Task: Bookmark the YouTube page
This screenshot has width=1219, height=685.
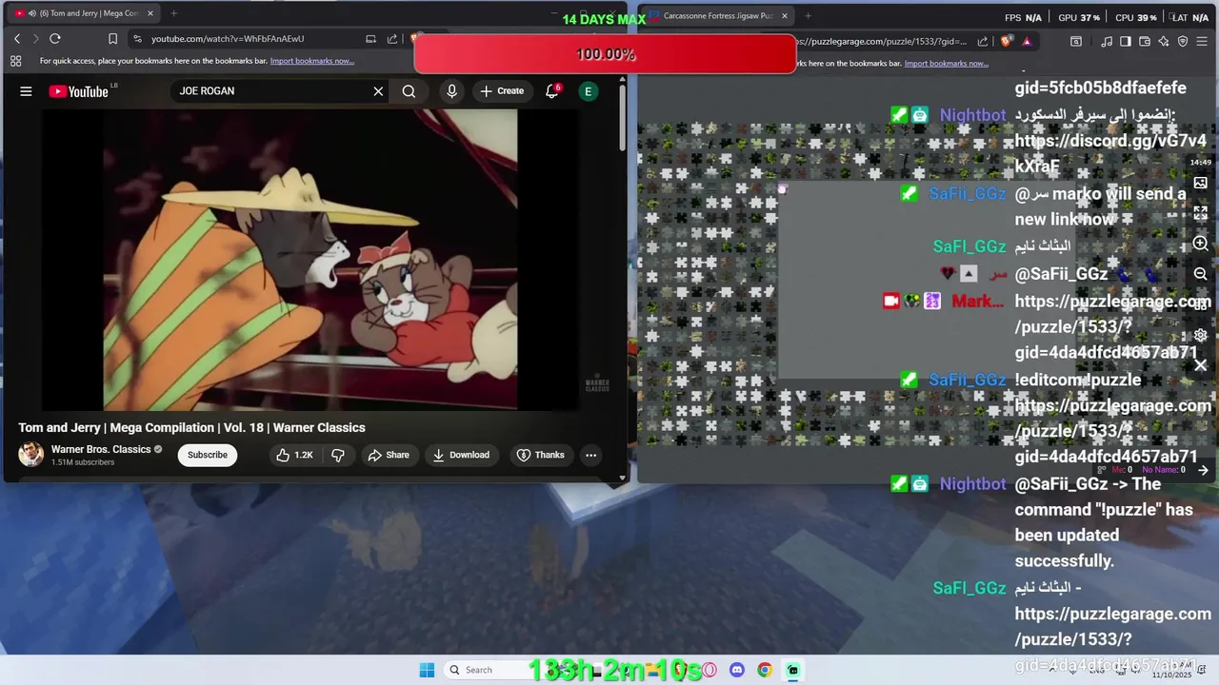Action: (x=112, y=39)
